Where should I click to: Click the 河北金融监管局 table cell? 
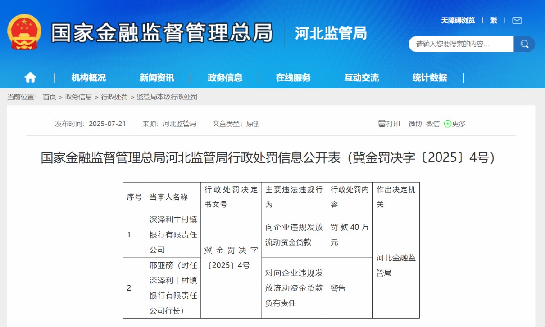[396, 265]
